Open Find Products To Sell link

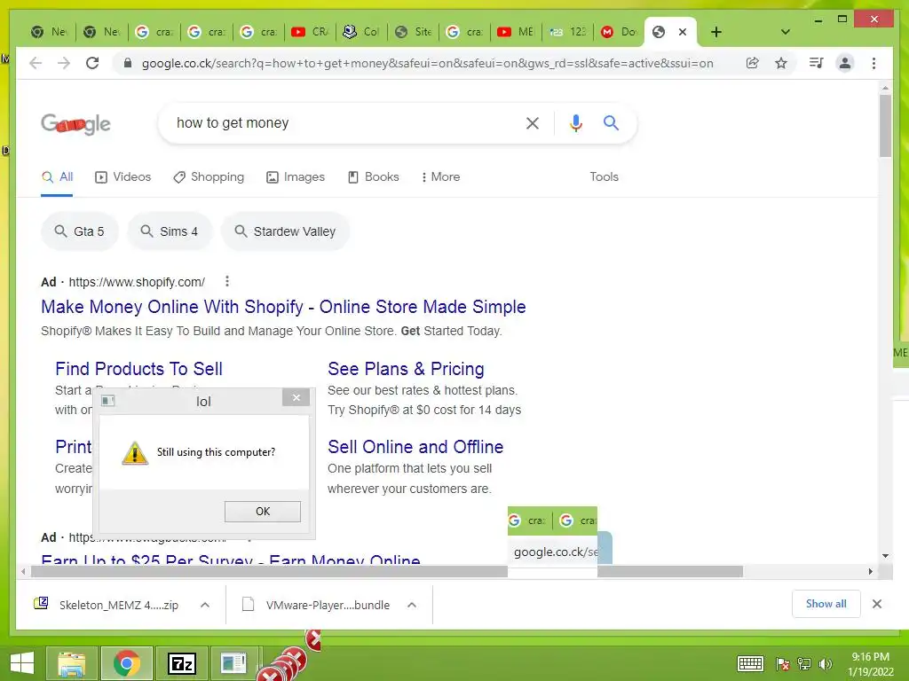pyautogui.click(x=139, y=369)
